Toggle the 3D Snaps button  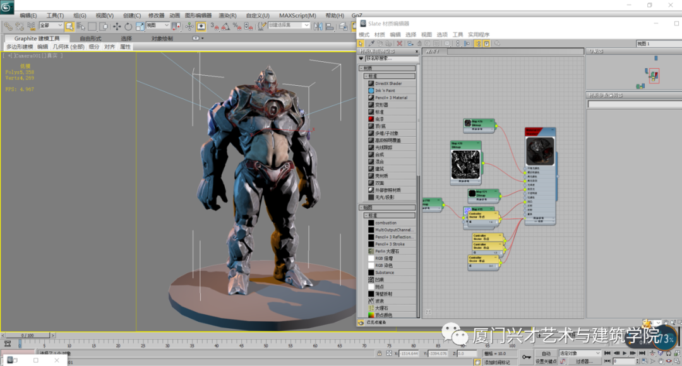214,26
